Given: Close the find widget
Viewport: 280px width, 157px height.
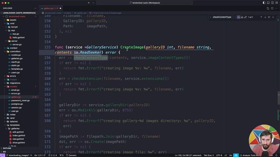Looking at the screenshot, I should (273, 17).
